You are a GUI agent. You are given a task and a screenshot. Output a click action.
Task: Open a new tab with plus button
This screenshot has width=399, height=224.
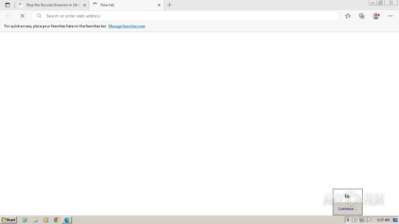pos(170,5)
